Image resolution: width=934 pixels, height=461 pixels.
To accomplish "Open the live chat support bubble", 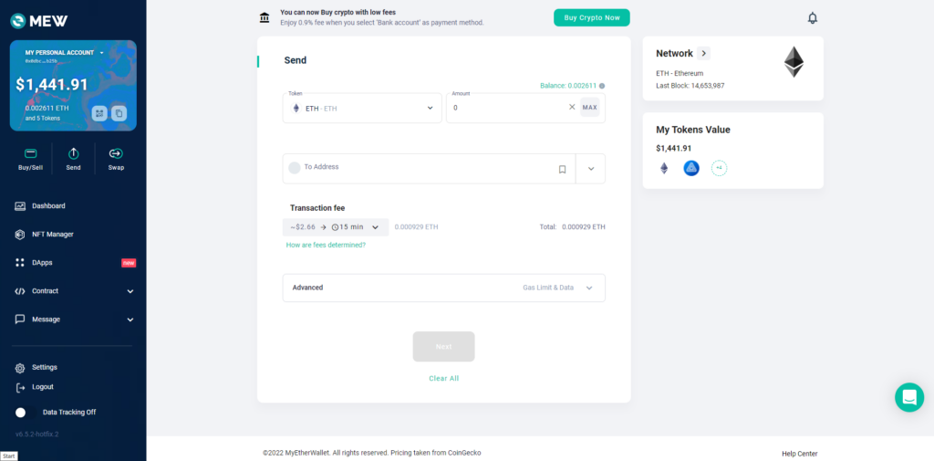I will tap(909, 397).
